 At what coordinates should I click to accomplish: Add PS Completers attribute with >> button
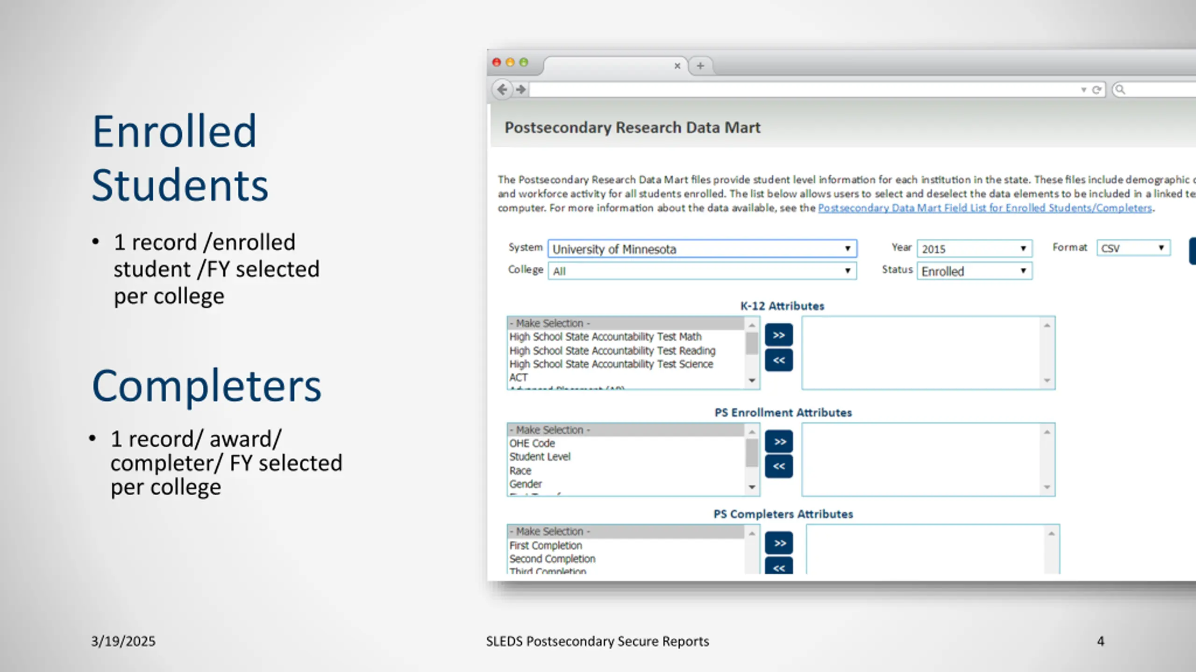779,543
